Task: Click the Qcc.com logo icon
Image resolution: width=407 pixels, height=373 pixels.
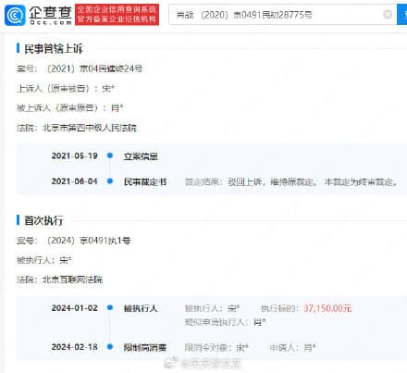Action: [15, 15]
